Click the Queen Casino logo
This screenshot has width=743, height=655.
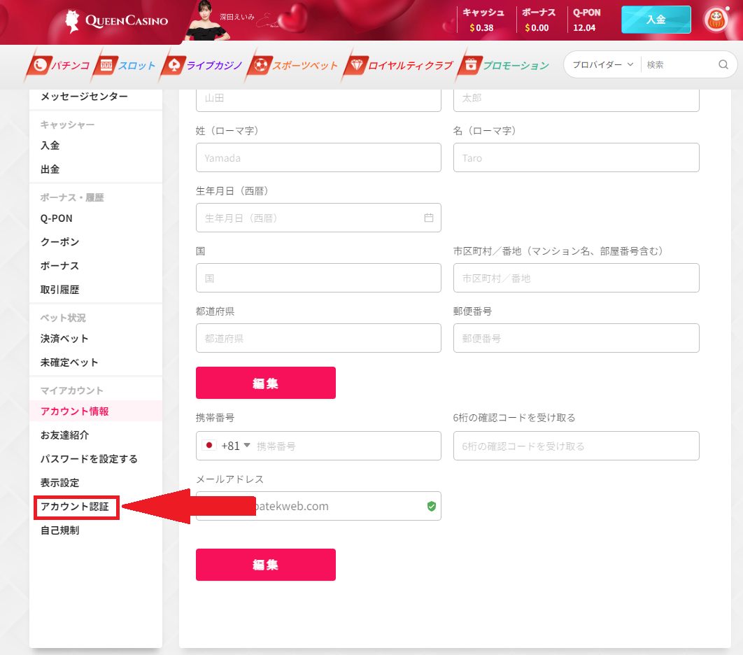[116, 20]
